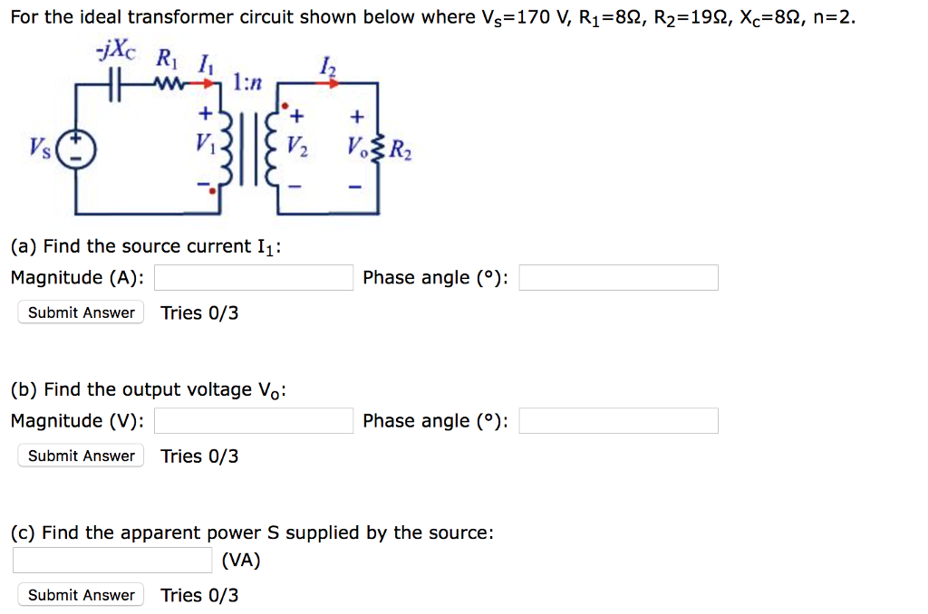The height and width of the screenshot is (614, 928).
Task: Click the Phase angle field for part (b)
Action: [617, 420]
